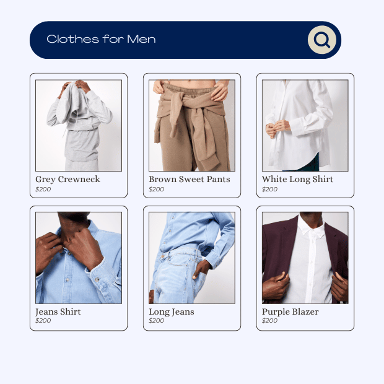384x384 pixels.
Task: Select the Brown Sweet Pants title link
Action: 190,179
